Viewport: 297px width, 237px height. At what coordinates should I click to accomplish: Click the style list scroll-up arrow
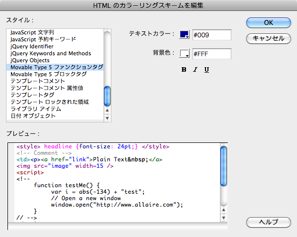click(x=107, y=110)
